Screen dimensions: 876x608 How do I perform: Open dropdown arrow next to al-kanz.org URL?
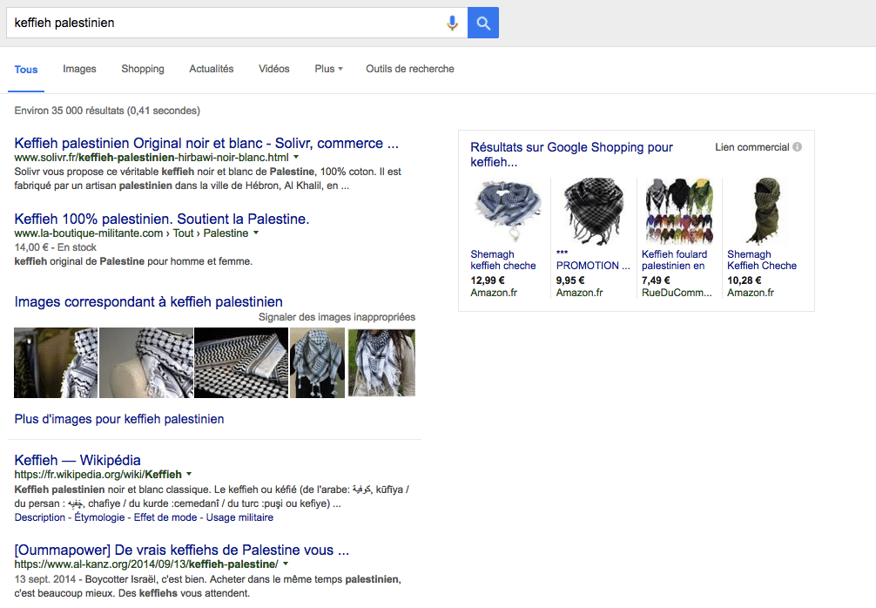286,564
